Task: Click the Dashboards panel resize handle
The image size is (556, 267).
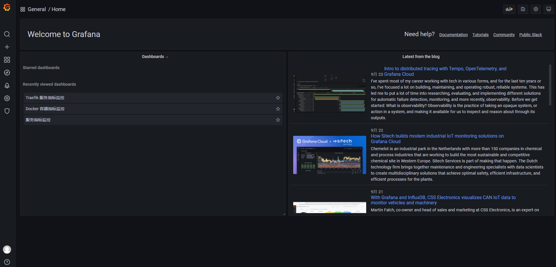Action: 284,214
